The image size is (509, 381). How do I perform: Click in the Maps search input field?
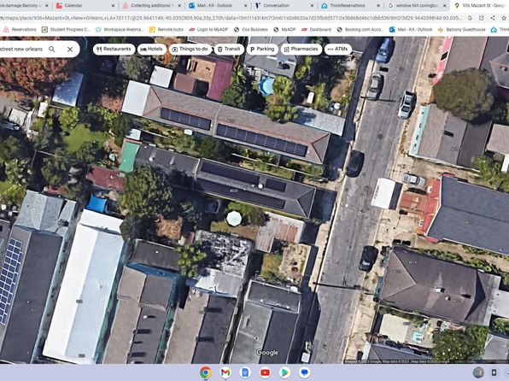pyautogui.click(x=22, y=49)
